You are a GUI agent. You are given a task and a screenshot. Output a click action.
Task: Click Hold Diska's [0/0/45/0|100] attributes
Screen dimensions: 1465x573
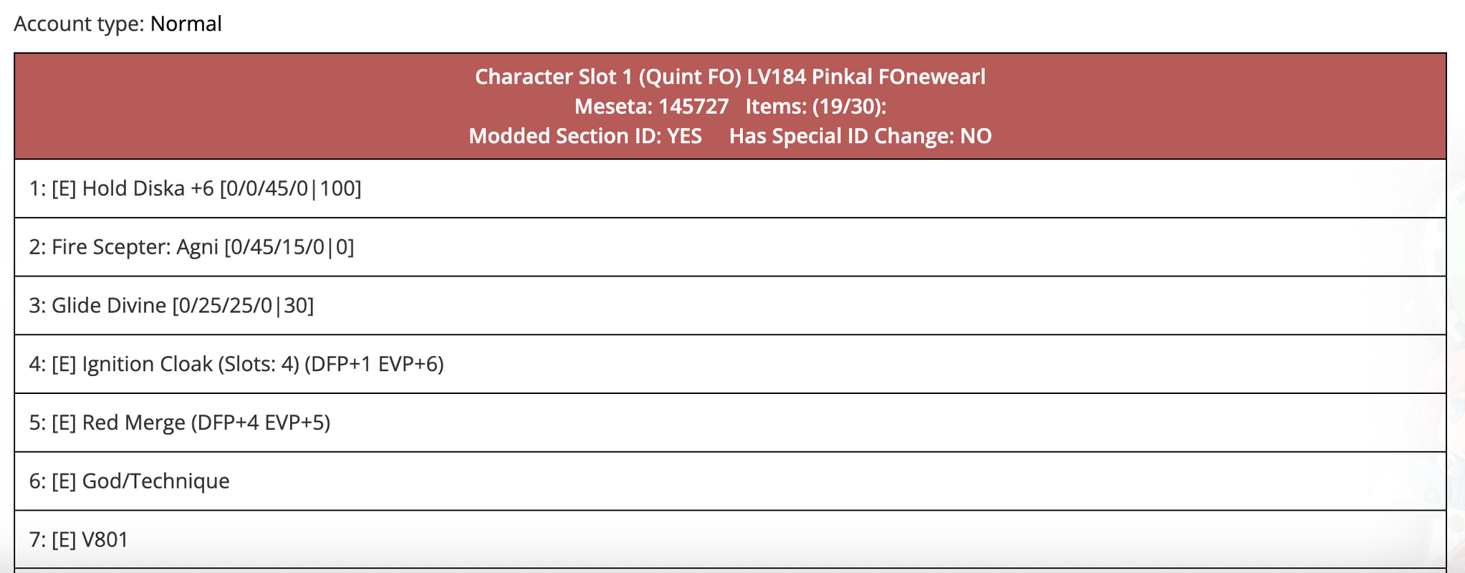(x=291, y=188)
